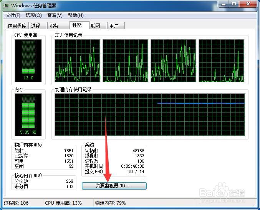This screenshot has height=210, width=260.
Task: Click the 总数 value 7551
Action: [69, 151]
